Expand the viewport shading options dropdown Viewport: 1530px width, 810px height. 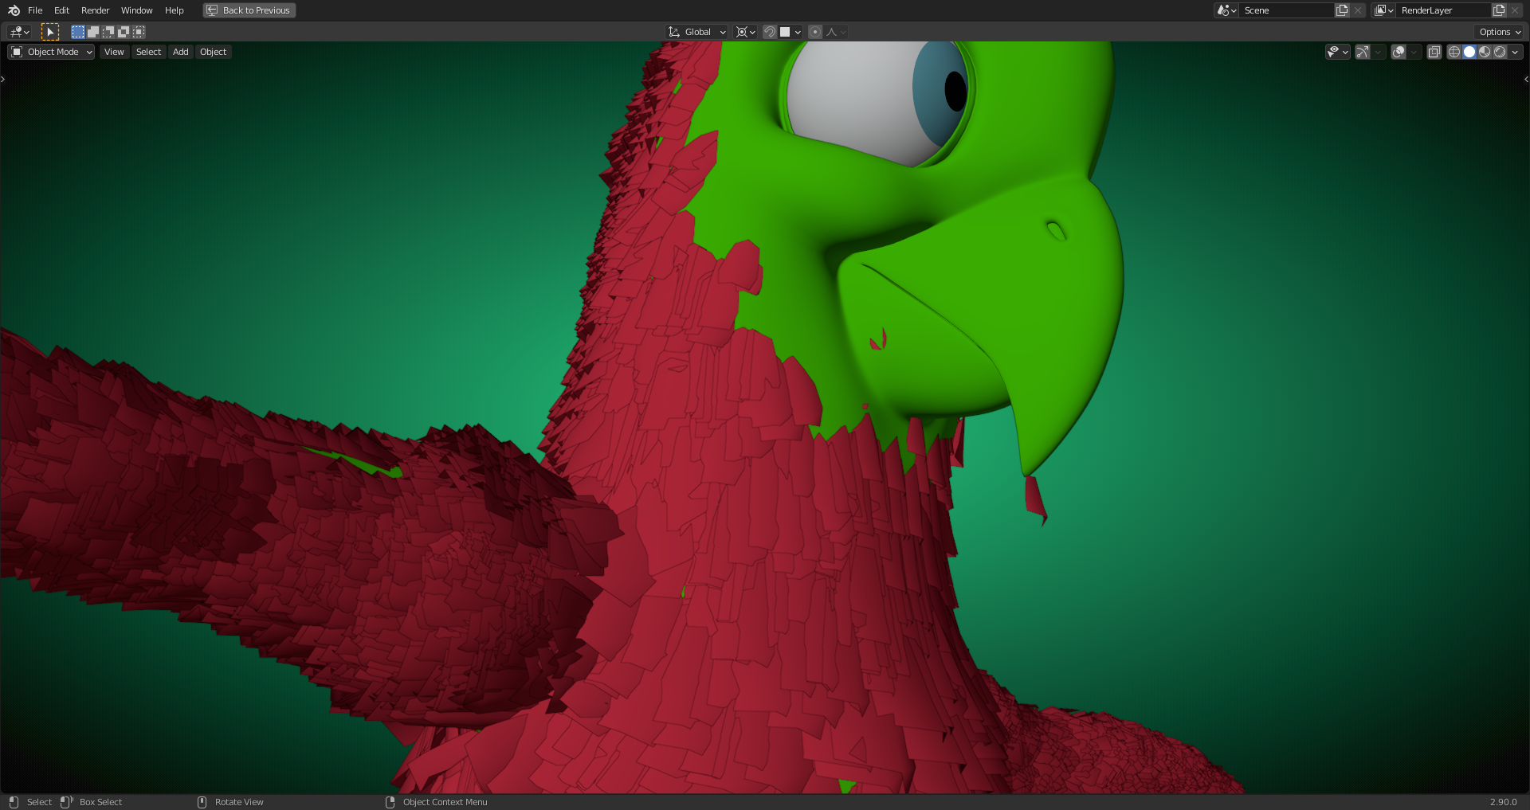(1515, 52)
